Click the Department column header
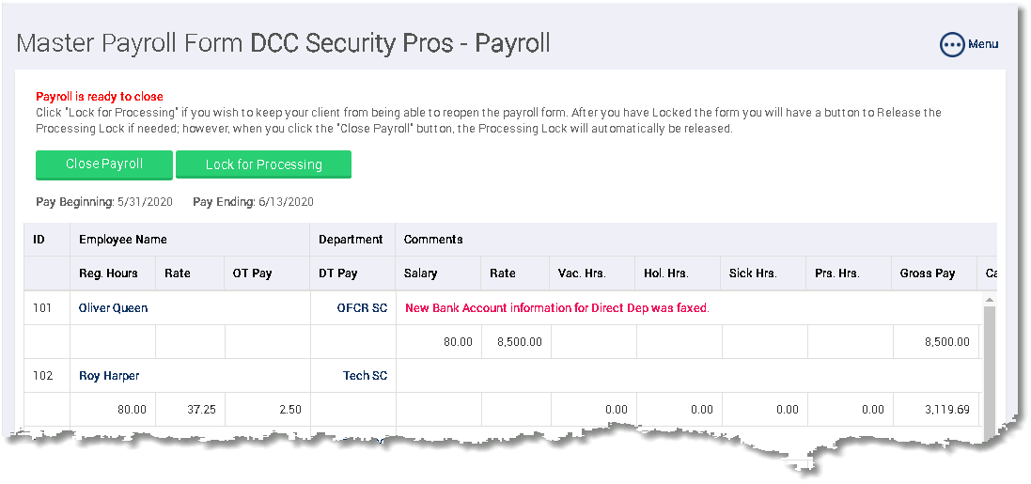Viewport: 1031px width, 484px height. point(351,240)
